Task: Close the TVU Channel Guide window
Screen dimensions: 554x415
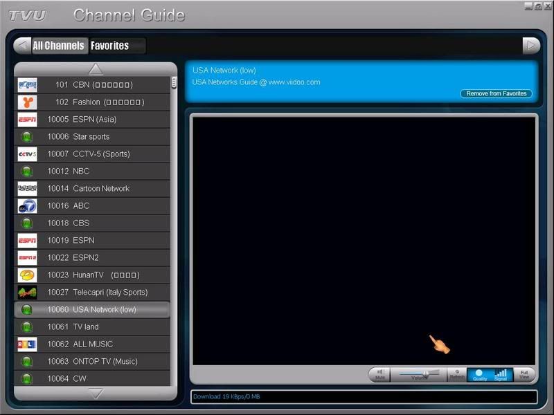Action: point(547,6)
